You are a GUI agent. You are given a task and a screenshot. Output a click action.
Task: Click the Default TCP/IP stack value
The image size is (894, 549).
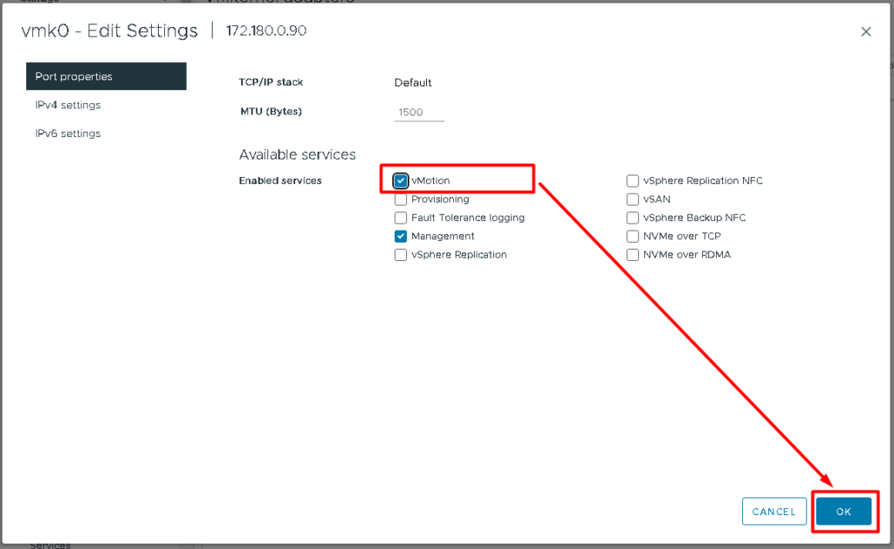pos(412,82)
